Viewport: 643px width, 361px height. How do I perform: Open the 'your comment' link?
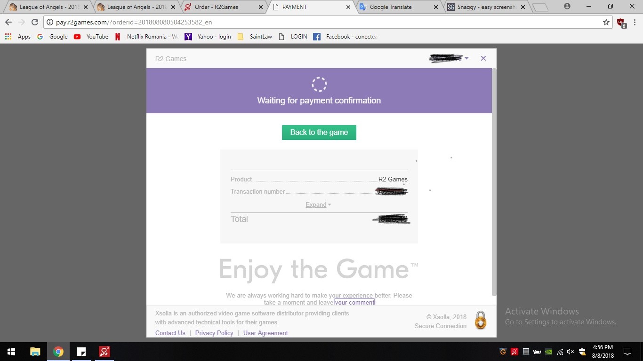tap(354, 302)
